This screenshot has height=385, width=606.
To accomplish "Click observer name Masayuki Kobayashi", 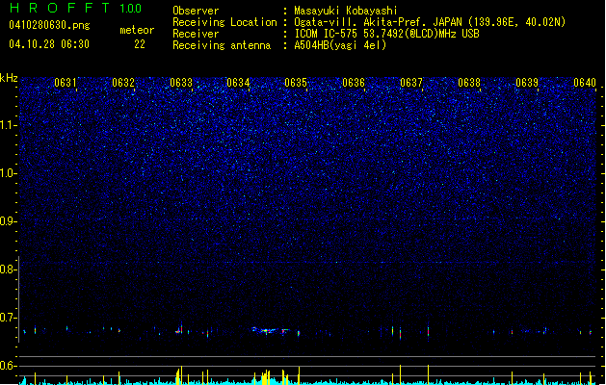I will (x=346, y=11).
